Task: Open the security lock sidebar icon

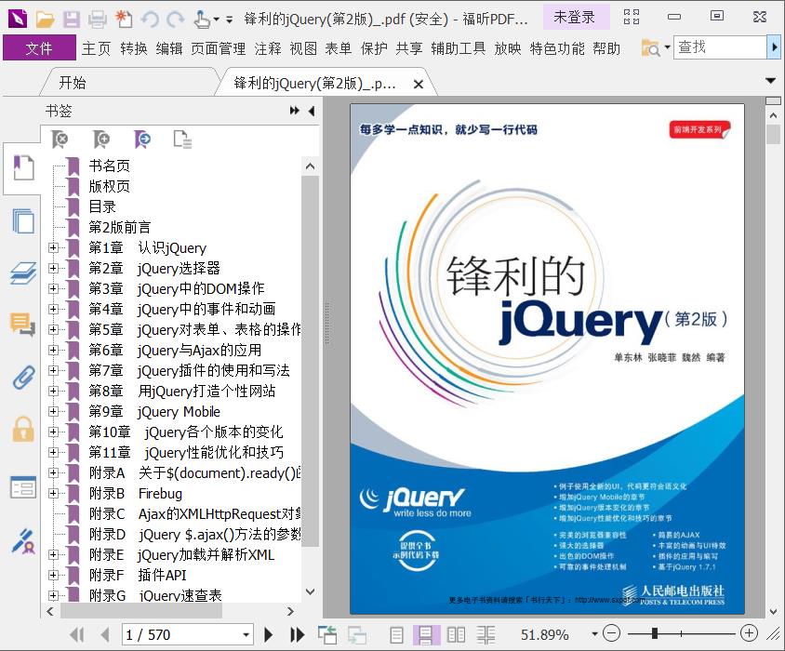Action: 23,429
